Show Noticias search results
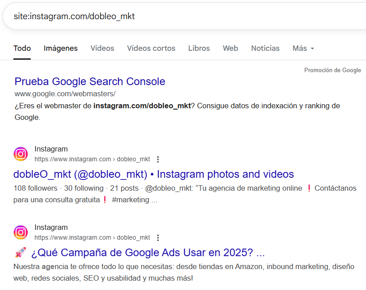This screenshot has width=366, height=290. pos(265,48)
